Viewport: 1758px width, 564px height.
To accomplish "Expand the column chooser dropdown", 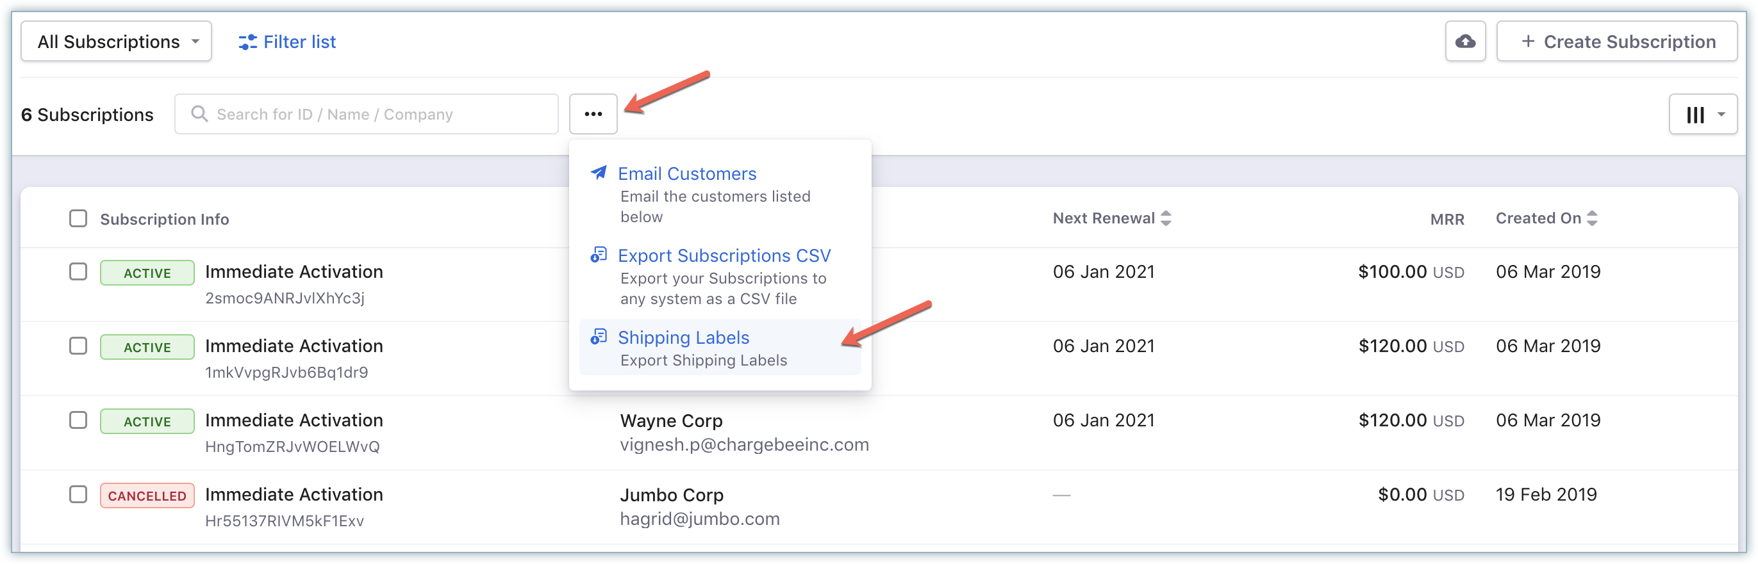I will 1702,115.
